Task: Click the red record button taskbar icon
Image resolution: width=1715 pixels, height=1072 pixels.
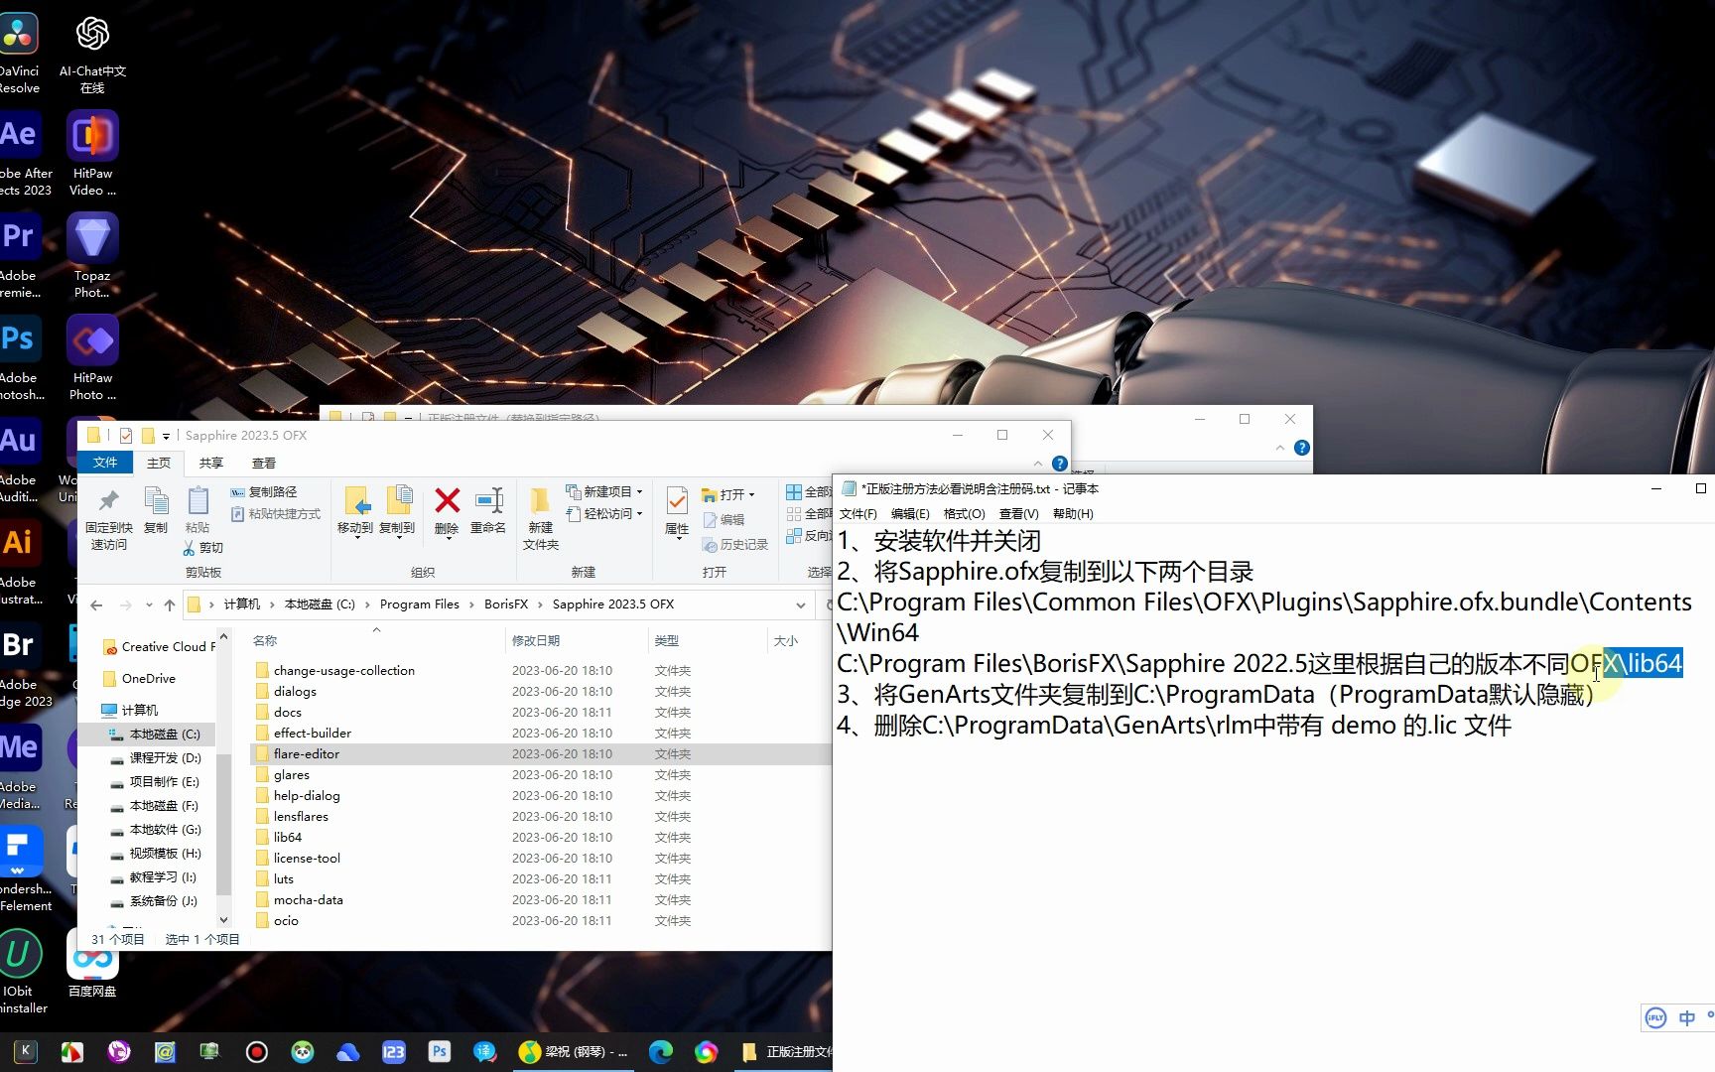Action: 256,1051
